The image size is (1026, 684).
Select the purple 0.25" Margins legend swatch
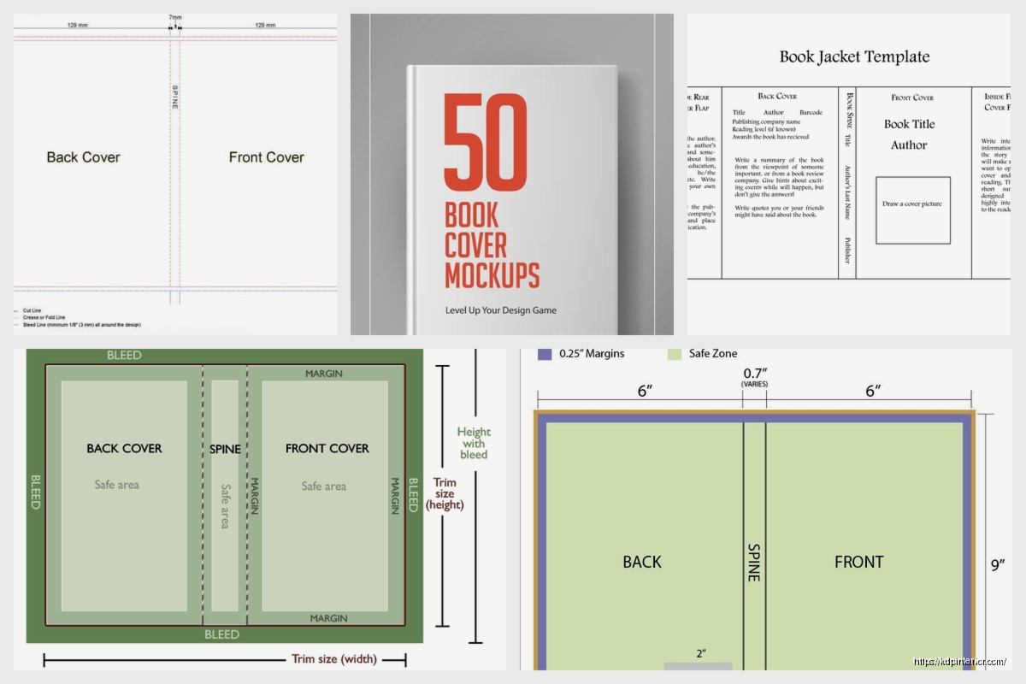click(544, 353)
